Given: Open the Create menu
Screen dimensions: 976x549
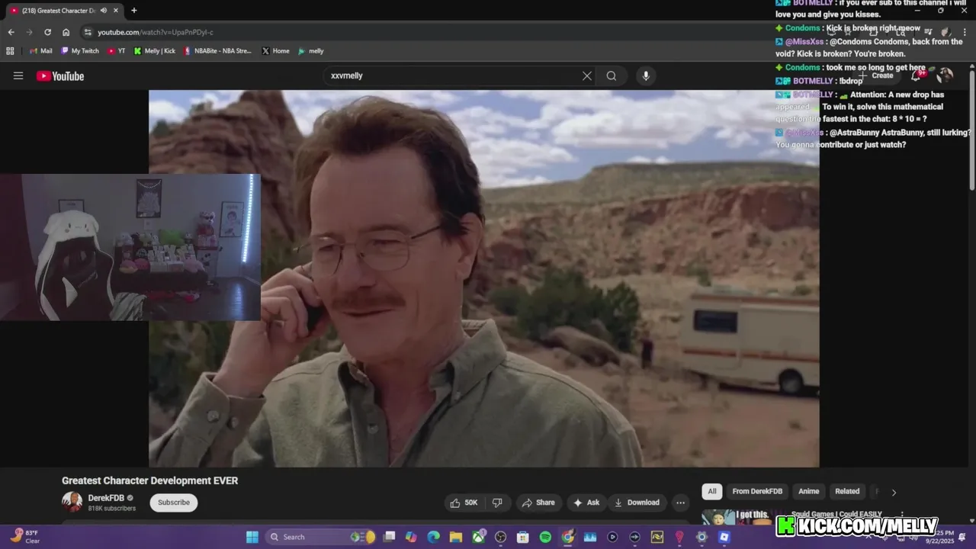Looking at the screenshot, I should coord(875,75).
